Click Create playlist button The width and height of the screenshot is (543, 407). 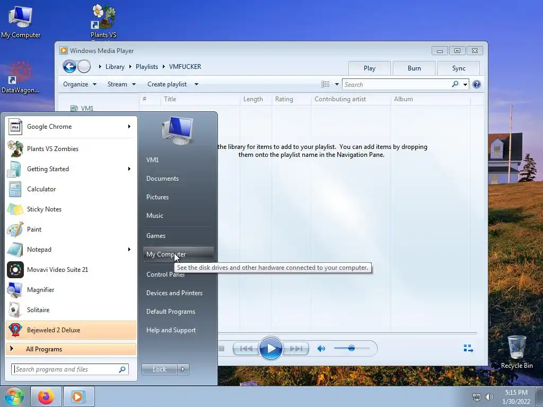[x=167, y=84]
